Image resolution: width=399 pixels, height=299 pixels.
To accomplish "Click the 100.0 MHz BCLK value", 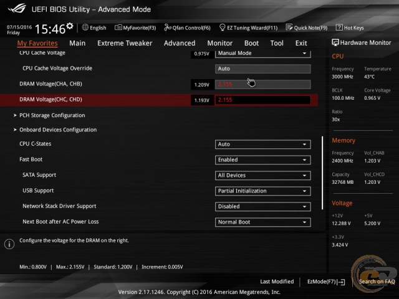I will pos(343,98).
